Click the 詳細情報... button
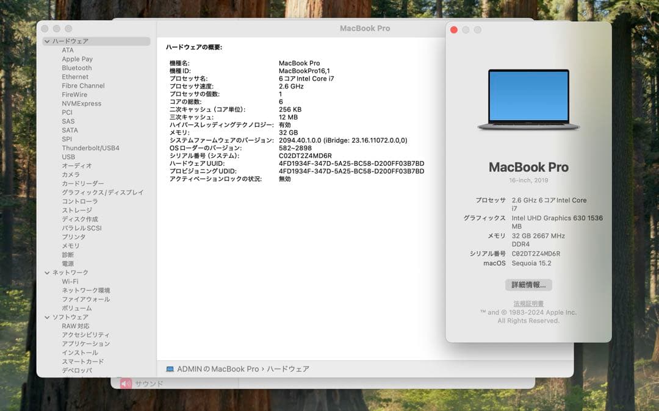Image resolution: width=659 pixels, height=411 pixels. pos(528,285)
